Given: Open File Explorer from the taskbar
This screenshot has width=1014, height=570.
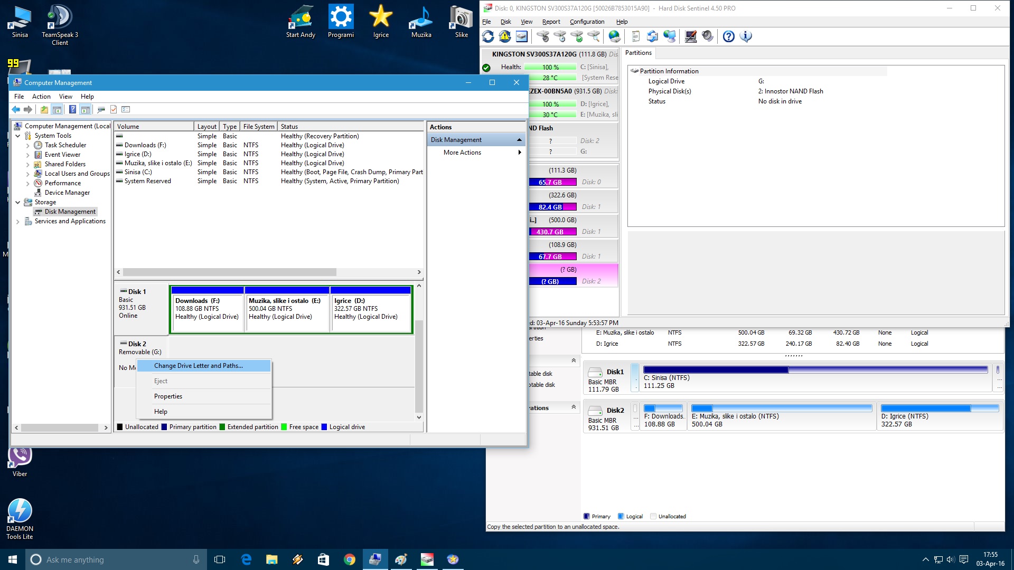Looking at the screenshot, I should coord(271,559).
